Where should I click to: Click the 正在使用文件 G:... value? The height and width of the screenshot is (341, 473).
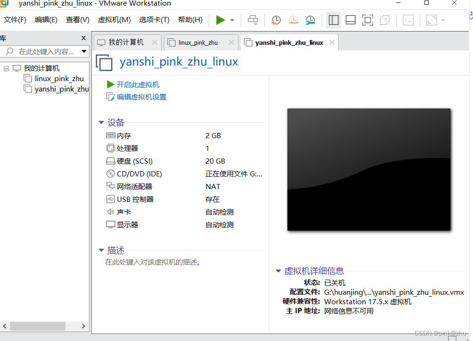(x=234, y=174)
